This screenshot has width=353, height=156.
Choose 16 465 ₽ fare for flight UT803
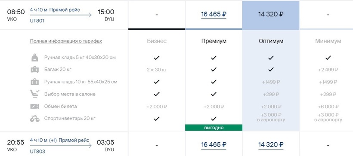214,144
